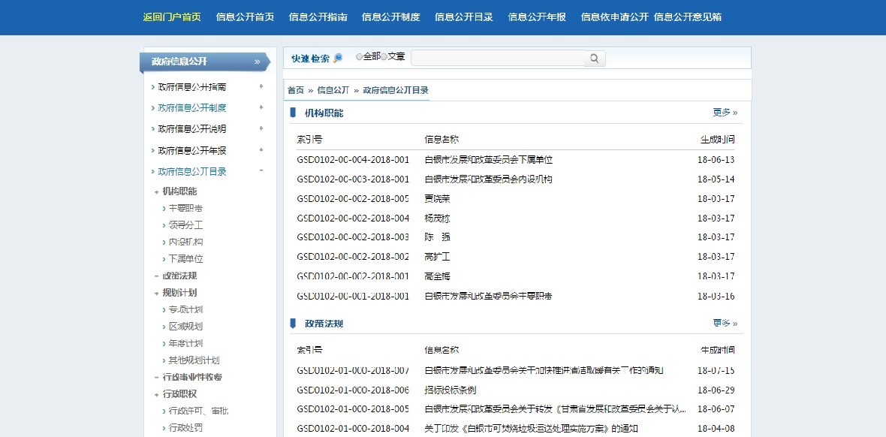Select the 全部 radio button
The width and height of the screenshot is (886, 437).
pos(359,57)
